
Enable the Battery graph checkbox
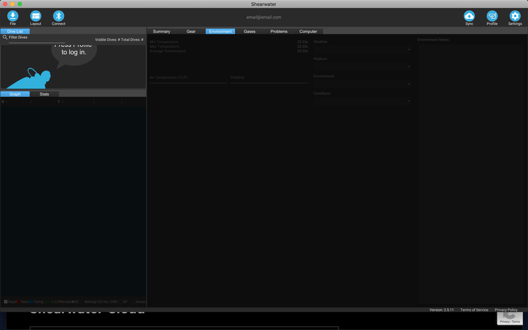(x=82, y=302)
